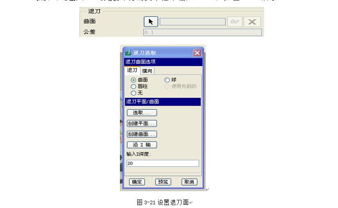Click the 创建曲面... button
This screenshot has width=338, height=208.
142,134
